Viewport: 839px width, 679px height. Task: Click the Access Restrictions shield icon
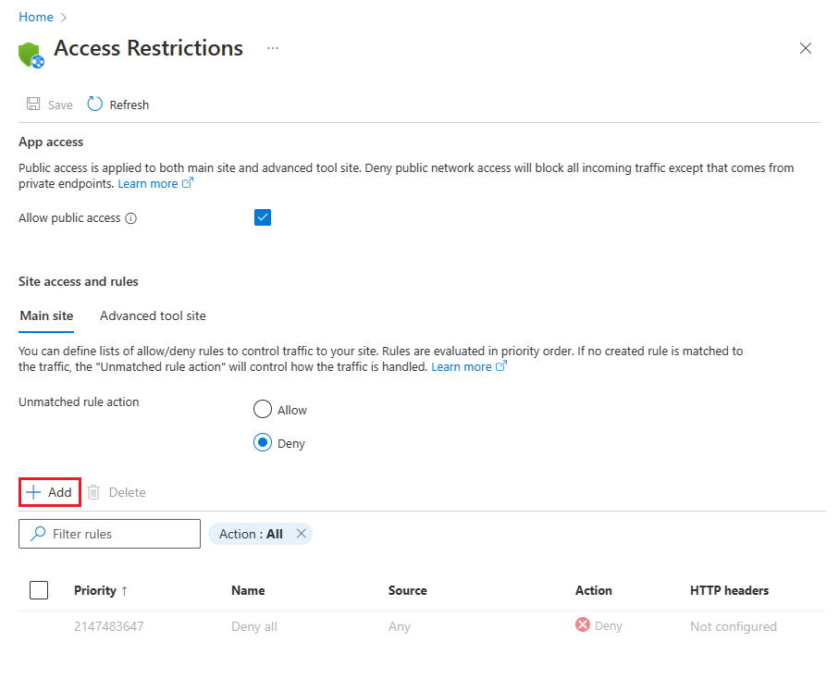pyautogui.click(x=31, y=54)
